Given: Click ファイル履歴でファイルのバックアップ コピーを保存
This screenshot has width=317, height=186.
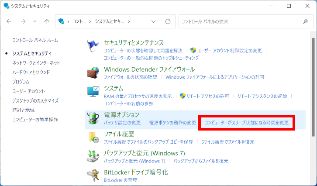Looking at the screenshot, I should click(148, 142).
